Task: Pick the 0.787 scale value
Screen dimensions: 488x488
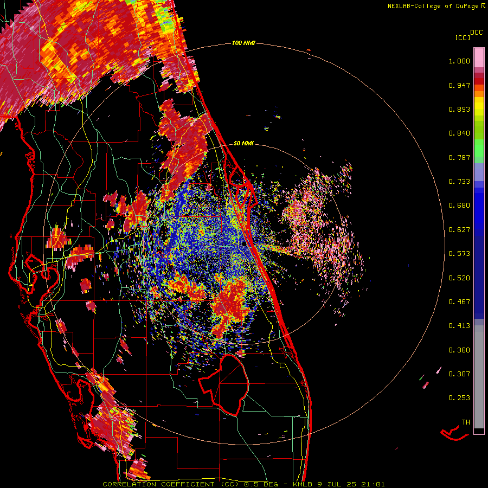Action: point(459,157)
